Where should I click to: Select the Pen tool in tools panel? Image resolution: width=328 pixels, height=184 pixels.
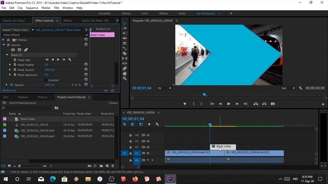point(125,68)
